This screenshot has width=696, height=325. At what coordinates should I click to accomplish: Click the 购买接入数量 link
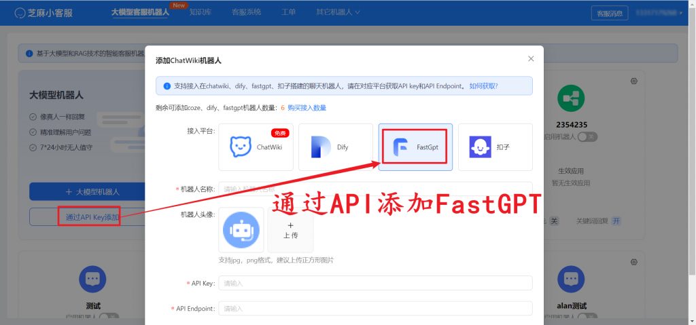point(307,108)
